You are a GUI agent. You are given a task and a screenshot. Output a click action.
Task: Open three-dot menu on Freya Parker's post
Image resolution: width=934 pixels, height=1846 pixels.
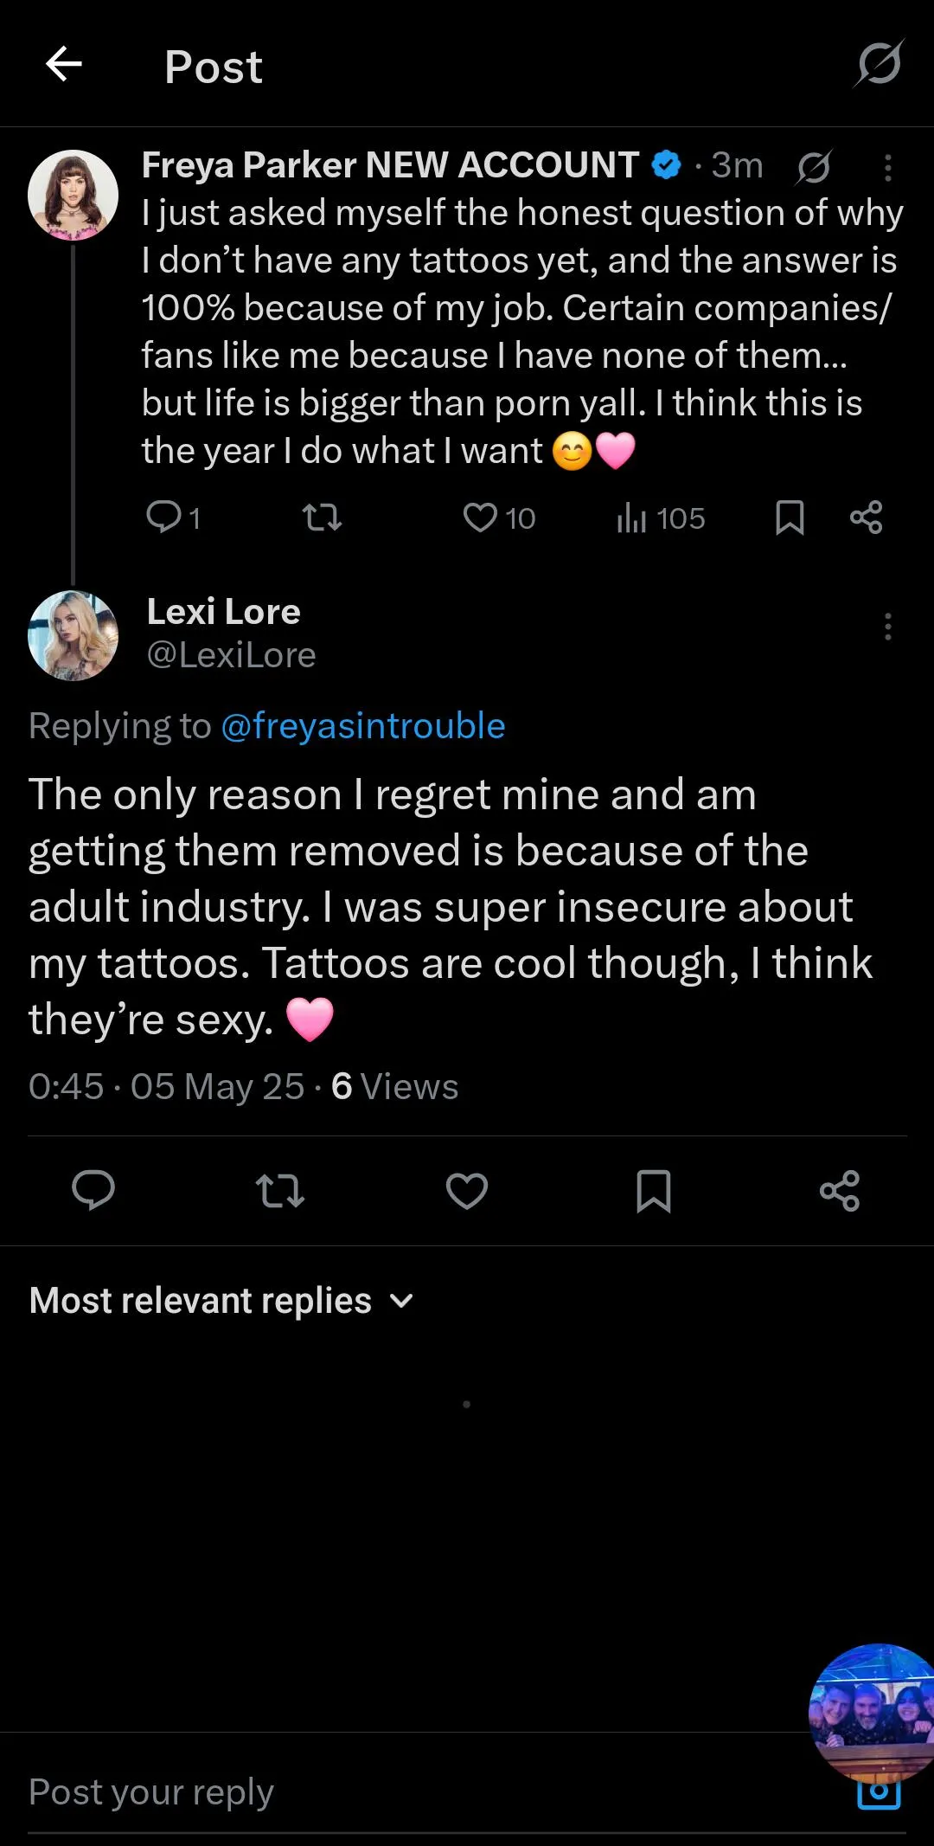887,167
